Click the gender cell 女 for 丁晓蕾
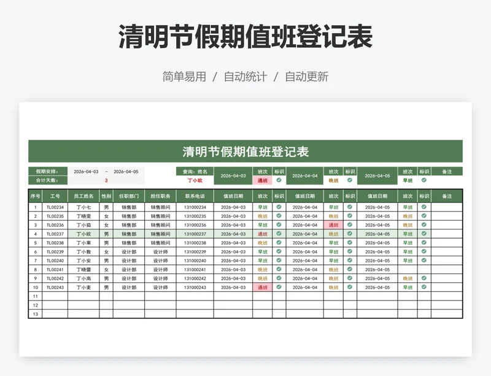 point(106,269)
